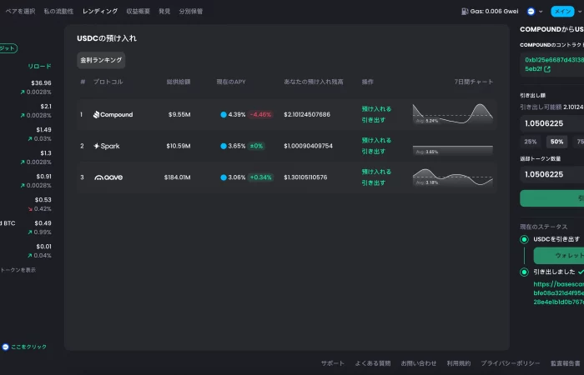
Task: Open the basescan transaction link
Action: point(559,293)
